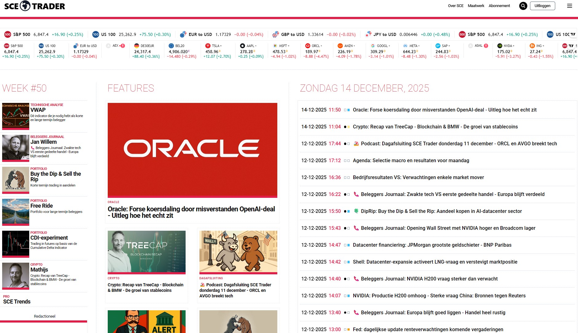Click the SCE Trader logo
Viewport: 578px width, 333px height.
(x=34, y=6)
